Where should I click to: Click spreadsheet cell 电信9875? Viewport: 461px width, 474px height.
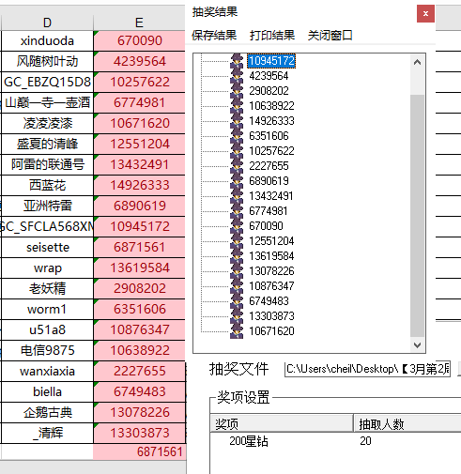pos(47,350)
